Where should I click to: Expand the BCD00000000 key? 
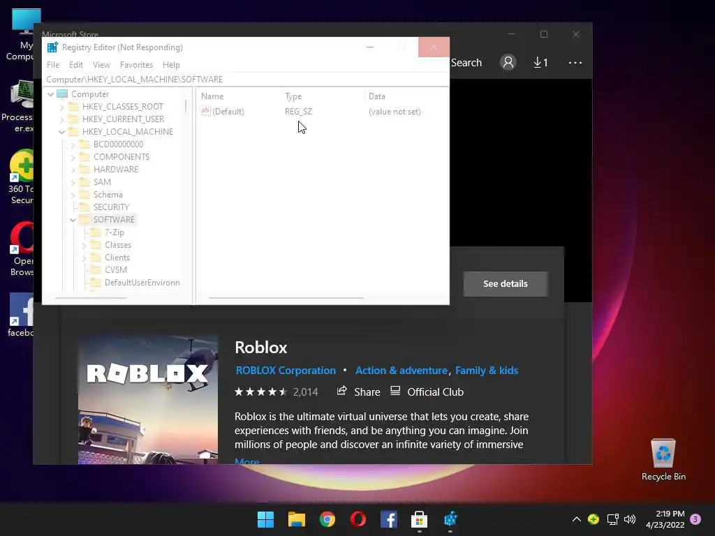(x=73, y=144)
